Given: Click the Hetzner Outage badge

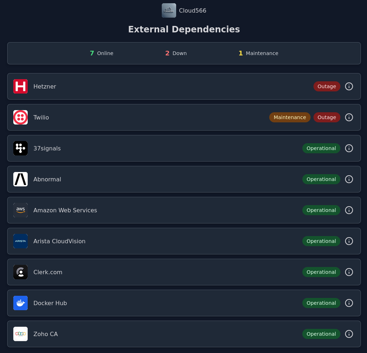Looking at the screenshot, I should [x=326, y=86].
